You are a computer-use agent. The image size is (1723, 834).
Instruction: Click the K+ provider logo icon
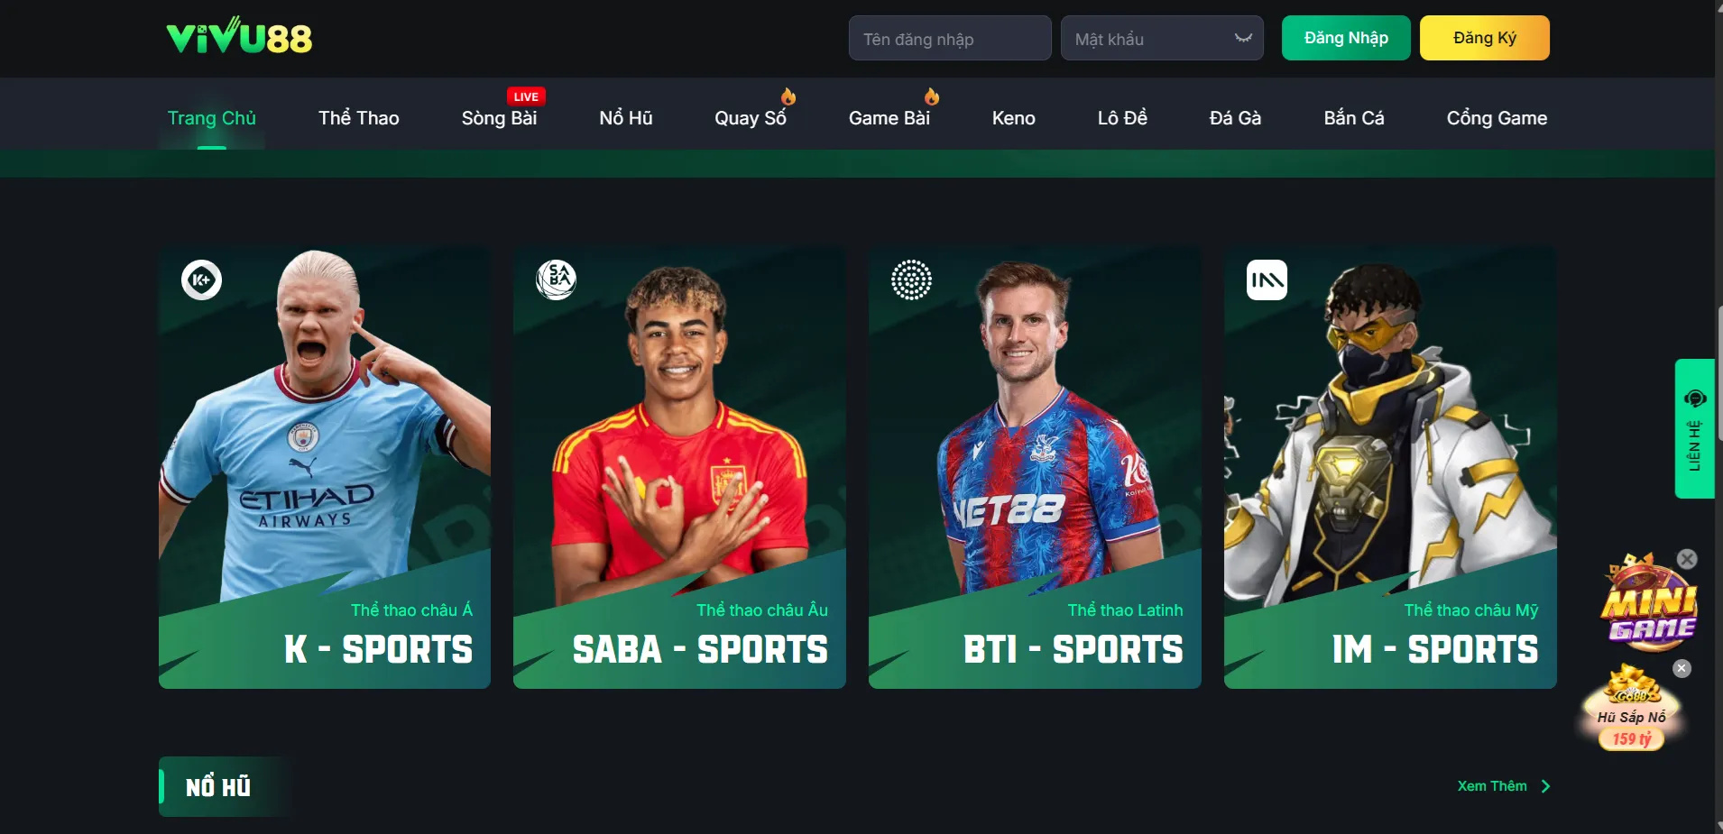coord(201,280)
